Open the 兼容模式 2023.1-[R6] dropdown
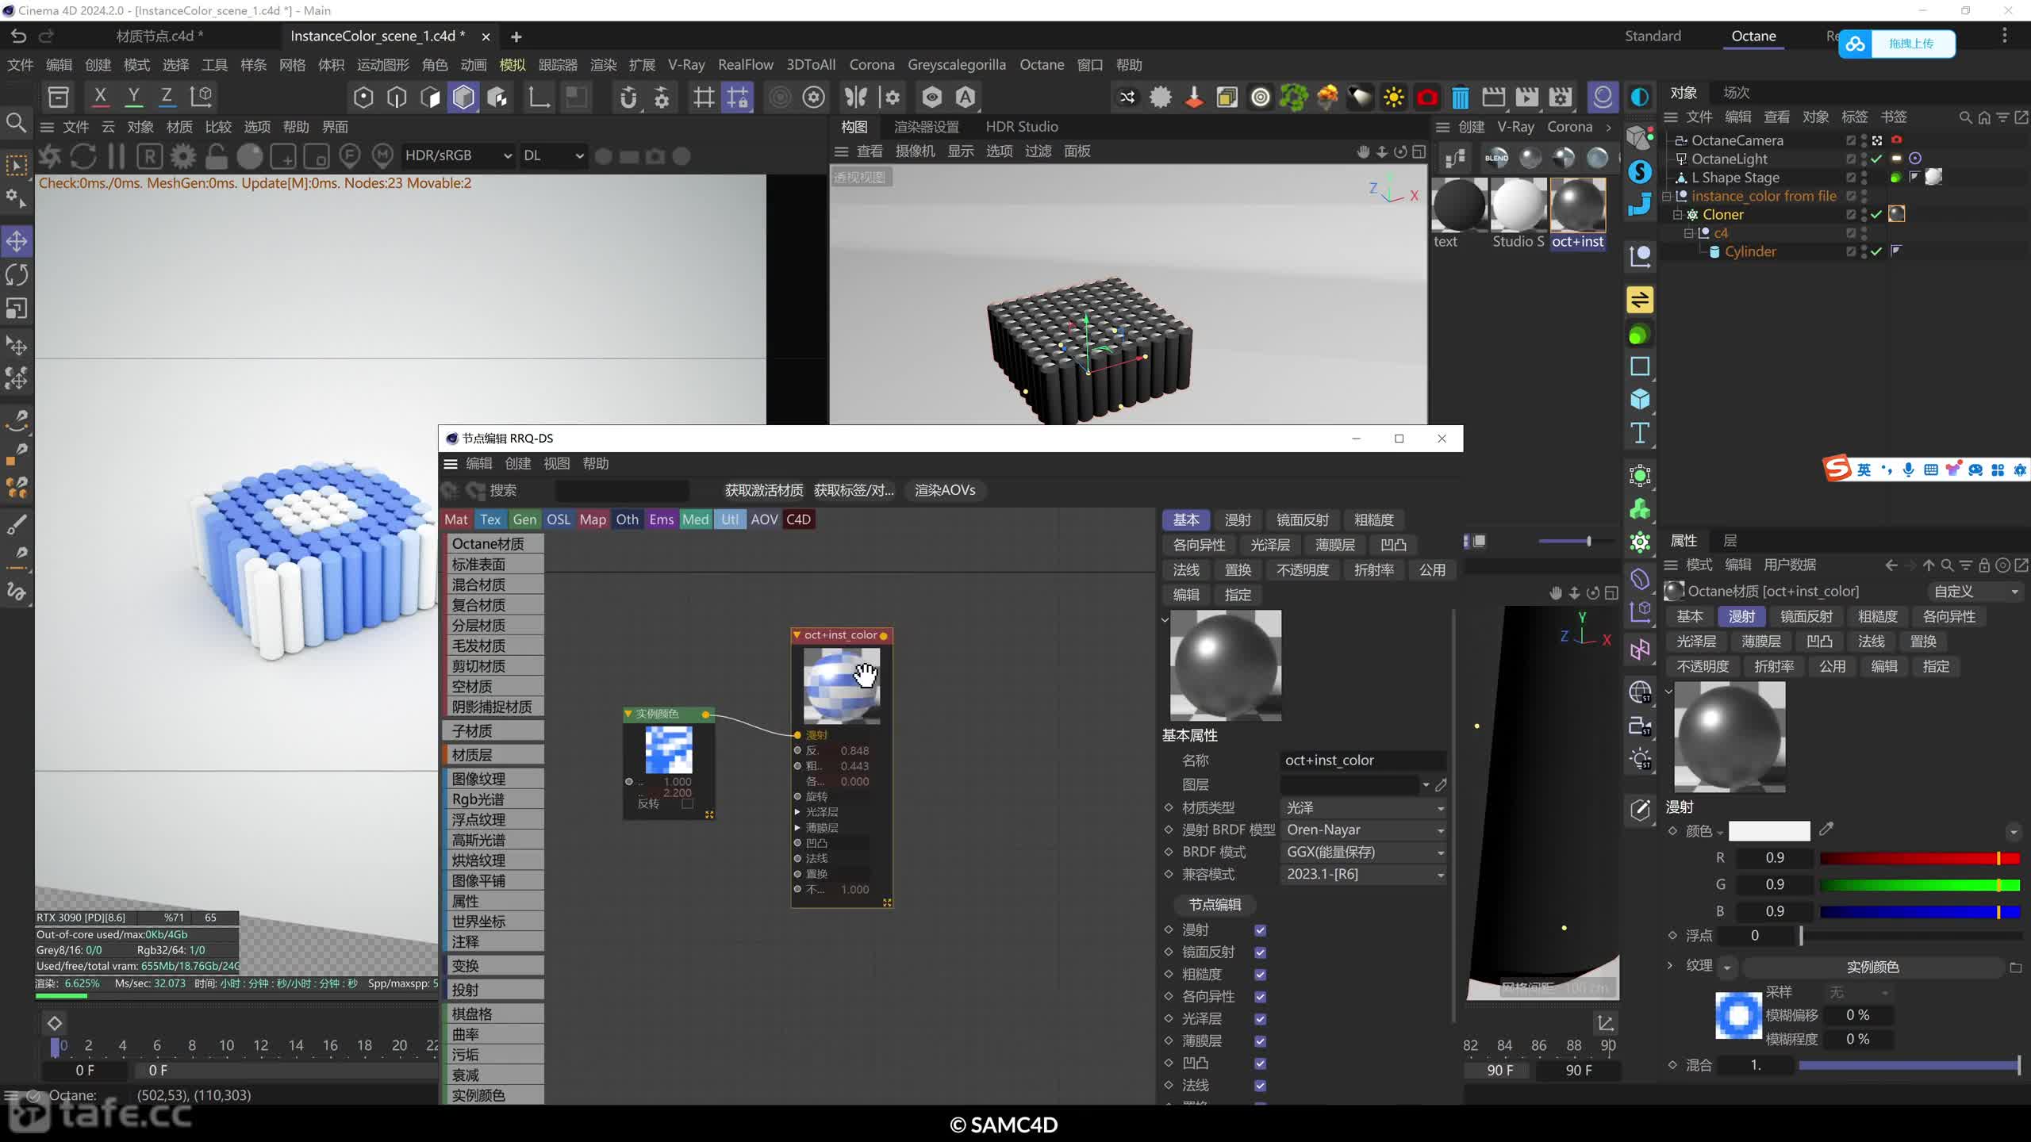 click(x=1363, y=874)
